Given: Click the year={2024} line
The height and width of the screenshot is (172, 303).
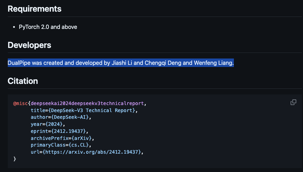Looking at the screenshot, I should click(x=48, y=124).
